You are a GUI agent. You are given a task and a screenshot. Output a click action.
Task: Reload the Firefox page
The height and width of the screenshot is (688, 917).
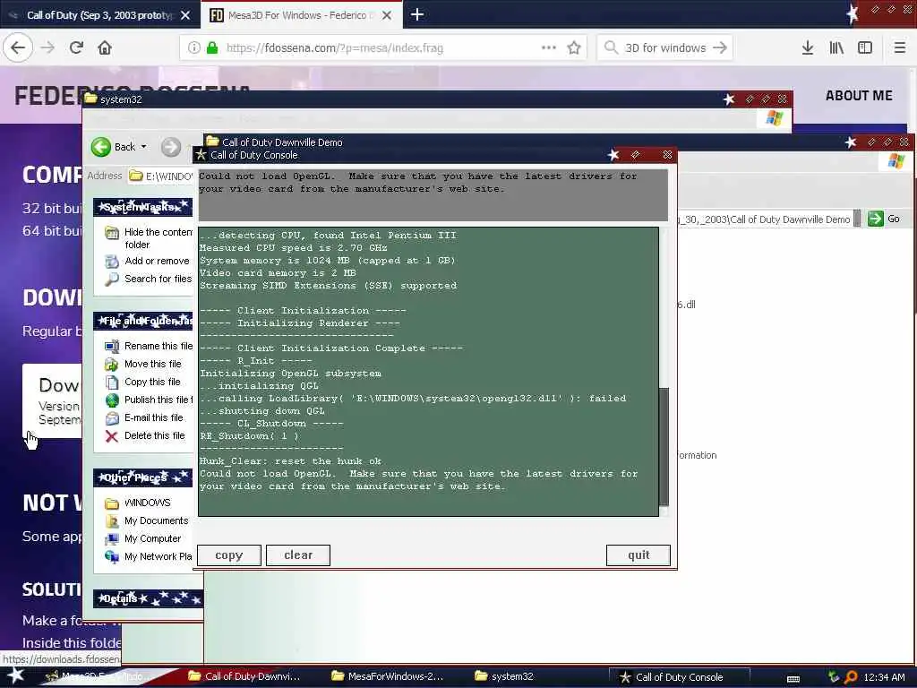pyautogui.click(x=76, y=47)
